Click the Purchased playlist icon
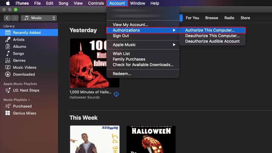This screenshot has height=153, width=272. [x=8, y=106]
